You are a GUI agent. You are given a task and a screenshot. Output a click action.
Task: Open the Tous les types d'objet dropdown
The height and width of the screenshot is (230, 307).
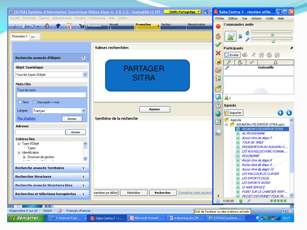85,75
